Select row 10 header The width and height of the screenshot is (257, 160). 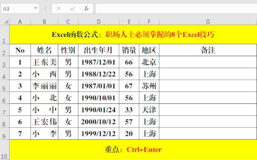coord(4,150)
